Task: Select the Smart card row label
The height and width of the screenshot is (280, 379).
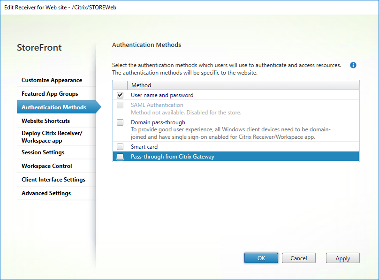Action: point(144,147)
